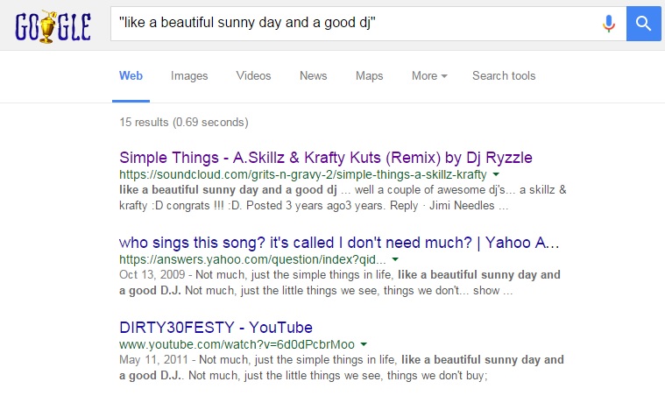The height and width of the screenshot is (396, 665).
Task: Click the green youtube.com watch URL text
Action: (237, 344)
